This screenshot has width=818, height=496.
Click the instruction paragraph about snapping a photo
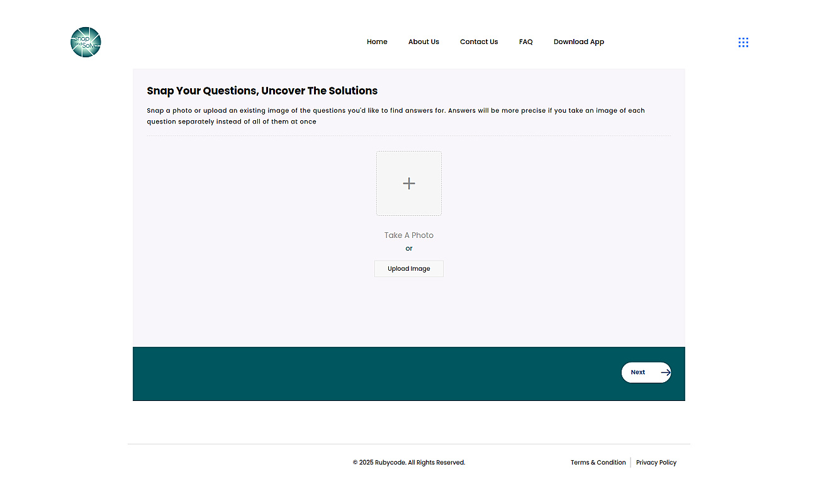396,116
